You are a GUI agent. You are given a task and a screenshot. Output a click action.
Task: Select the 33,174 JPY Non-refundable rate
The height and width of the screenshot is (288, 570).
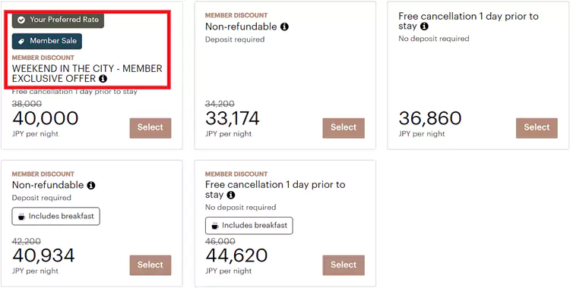344,127
